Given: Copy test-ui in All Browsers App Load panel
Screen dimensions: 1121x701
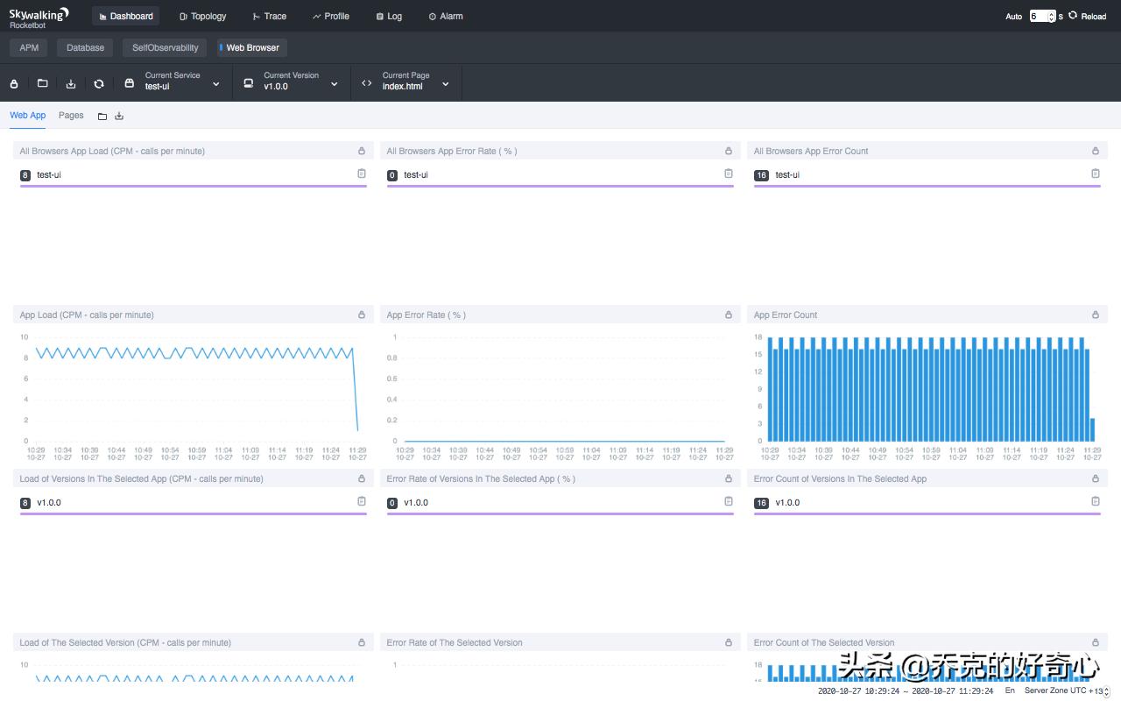Looking at the screenshot, I should coord(361,174).
